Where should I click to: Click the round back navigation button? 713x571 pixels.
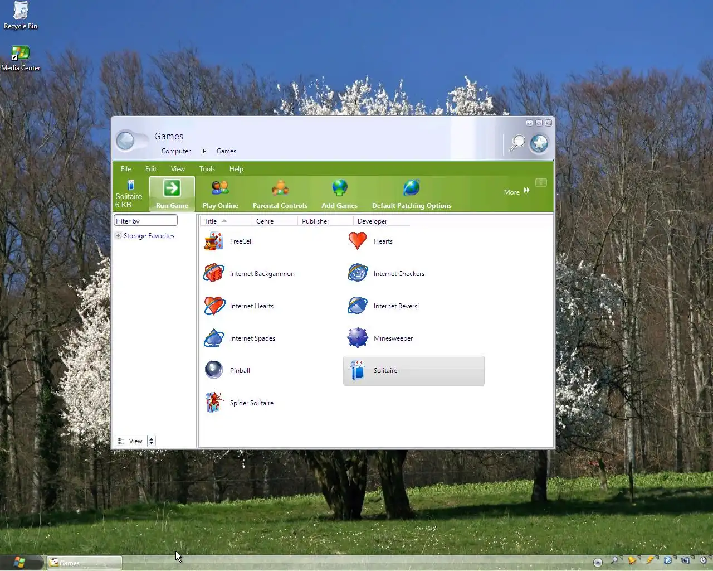[125, 141]
